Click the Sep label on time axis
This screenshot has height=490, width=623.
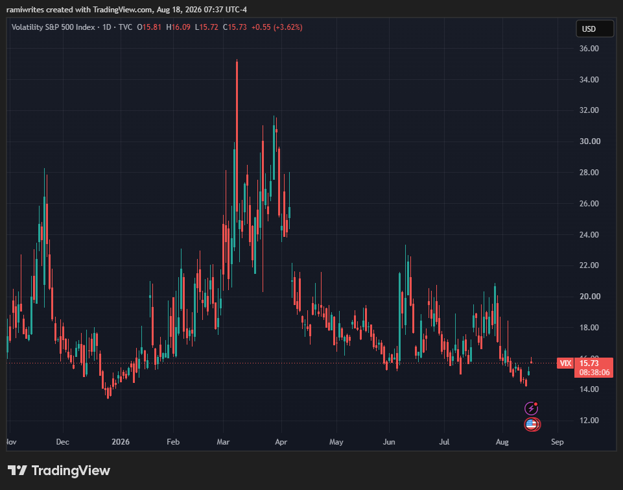[558, 442]
